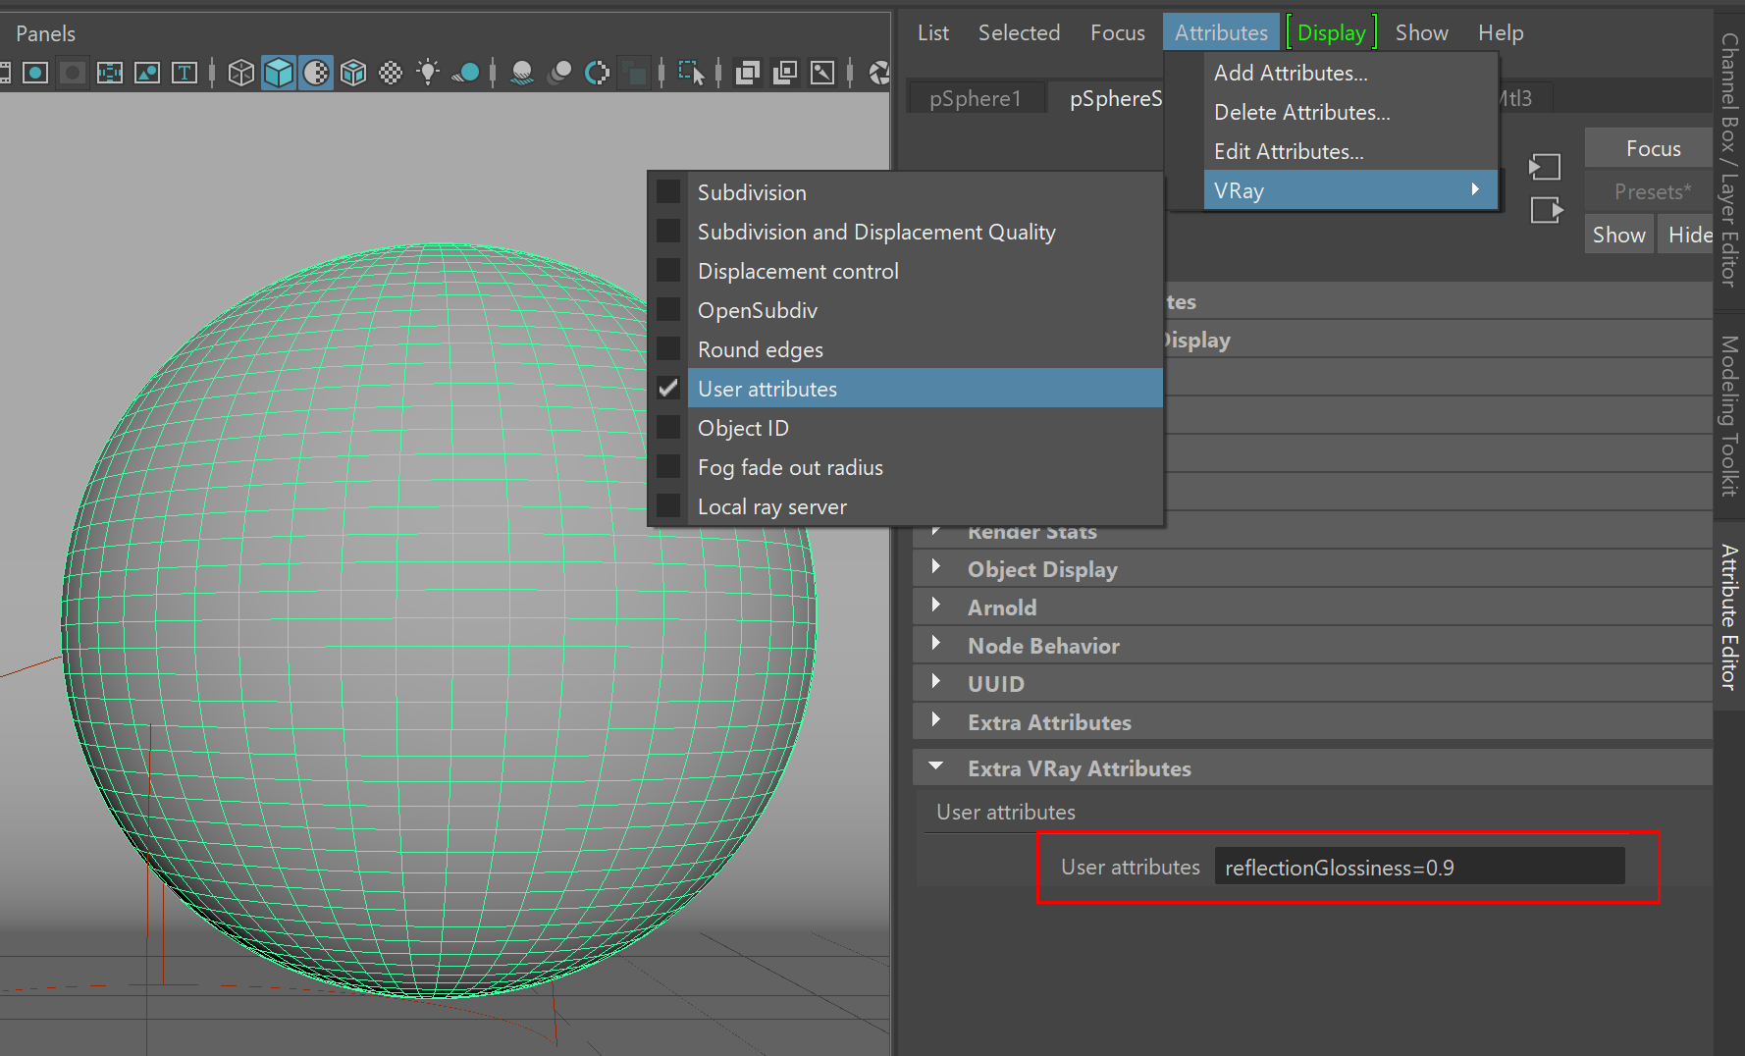The image size is (1745, 1056).
Task: Enable Fog fade out radius checkbox
Action: pyautogui.click(x=668, y=466)
